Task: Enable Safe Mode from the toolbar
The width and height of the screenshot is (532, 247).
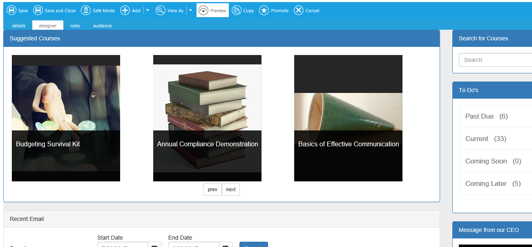Action: 86,11
